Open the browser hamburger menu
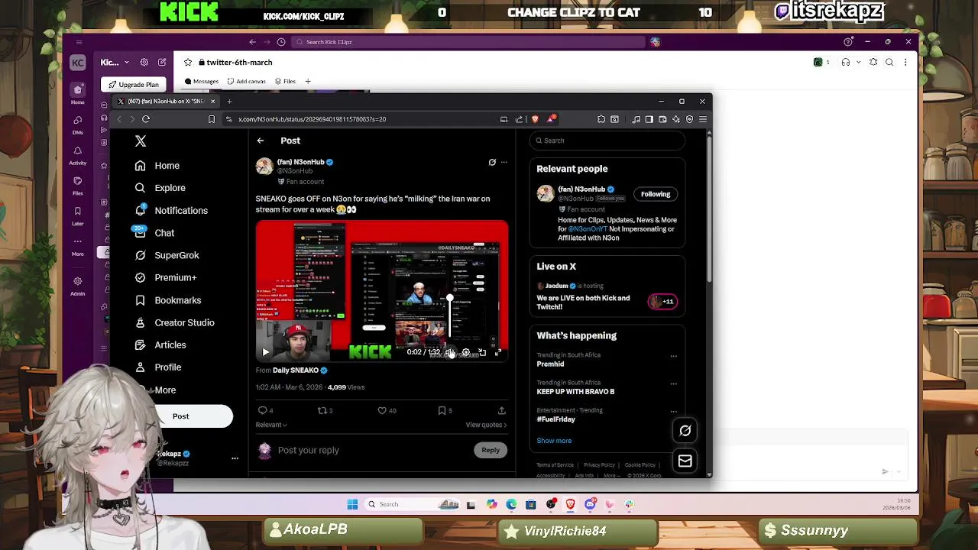This screenshot has width=978, height=550. coord(703,119)
